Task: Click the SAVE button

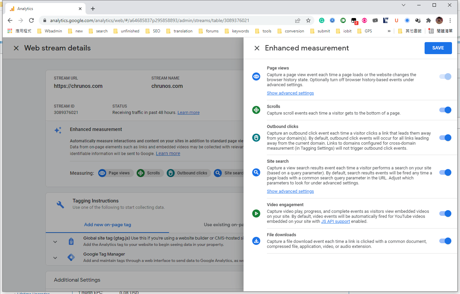Action: tap(438, 48)
